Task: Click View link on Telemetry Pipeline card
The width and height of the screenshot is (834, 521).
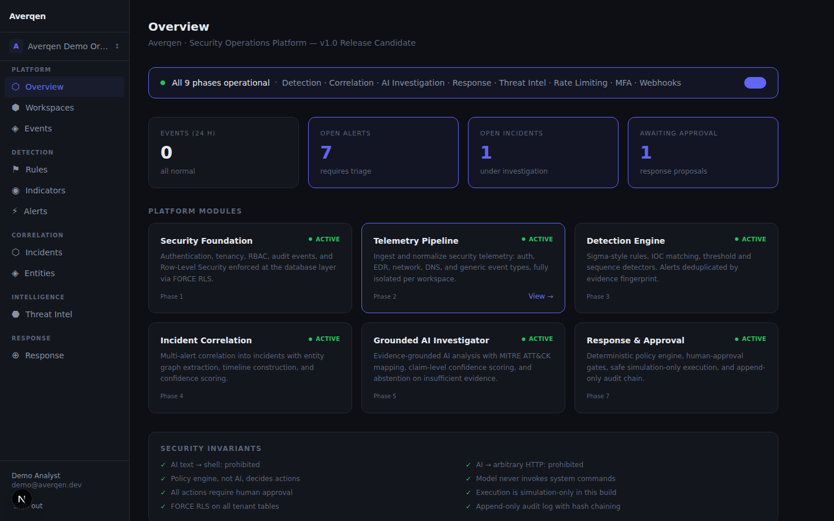Action: click(540, 296)
